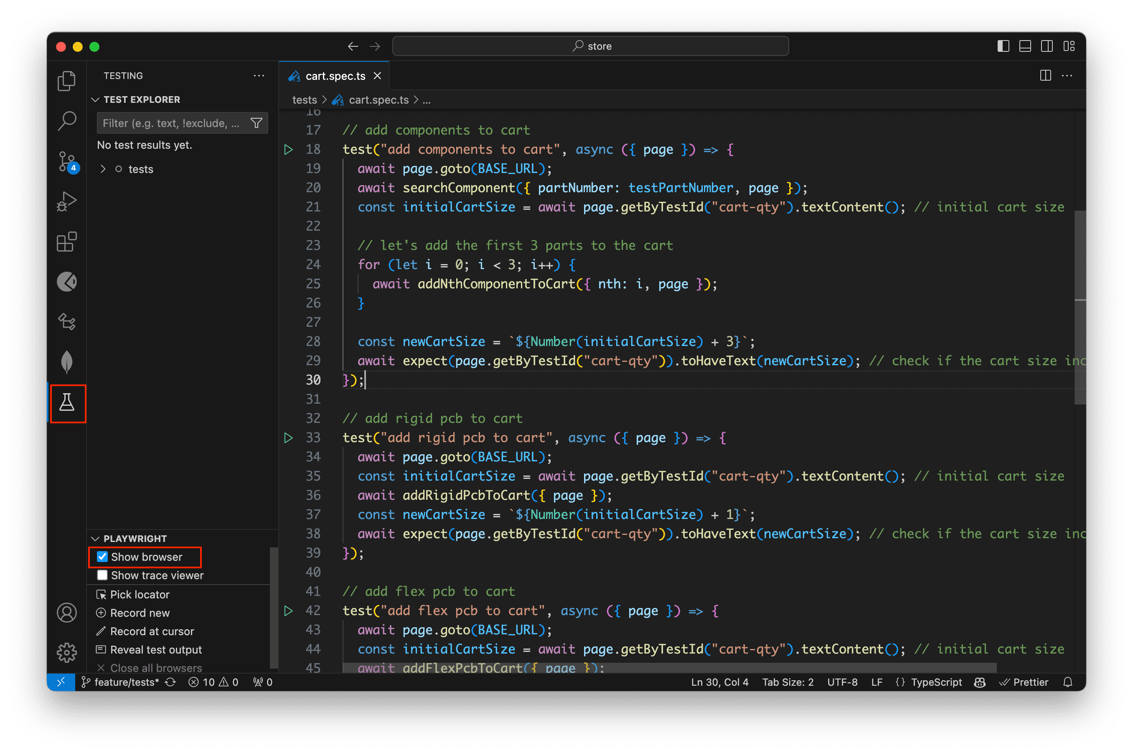This screenshot has width=1133, height=753.
Task: Click the filter funnel icon
Action: 257,123
